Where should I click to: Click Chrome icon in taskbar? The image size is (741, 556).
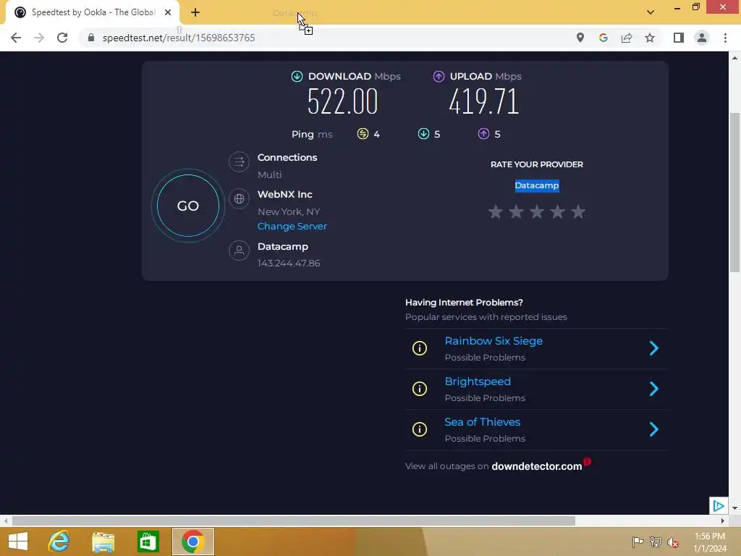(x=192, y=542)
